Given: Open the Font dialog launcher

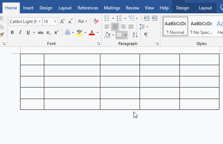Looking at the screenshot, I should 99,44.
